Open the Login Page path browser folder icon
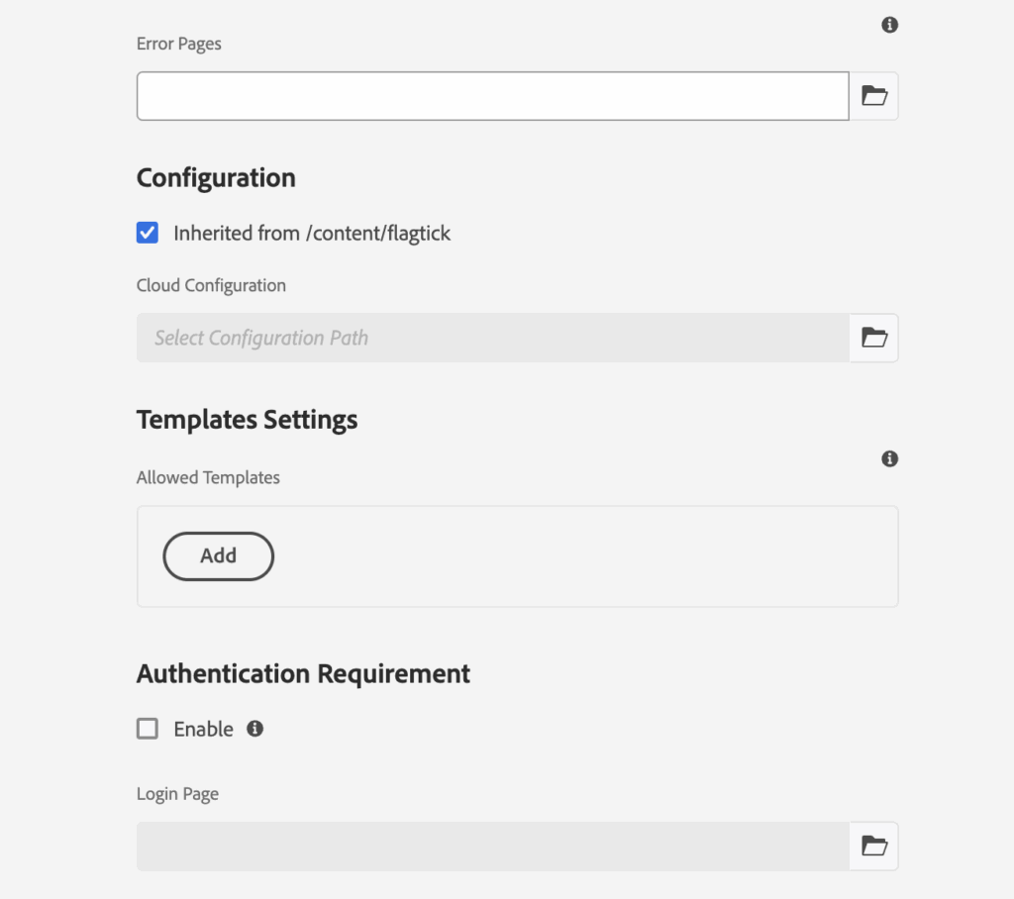This screenshot has width=1014, height=899. coord(874,846)
